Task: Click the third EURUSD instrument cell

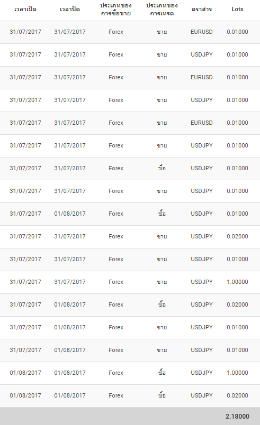Action: point(201,123)
